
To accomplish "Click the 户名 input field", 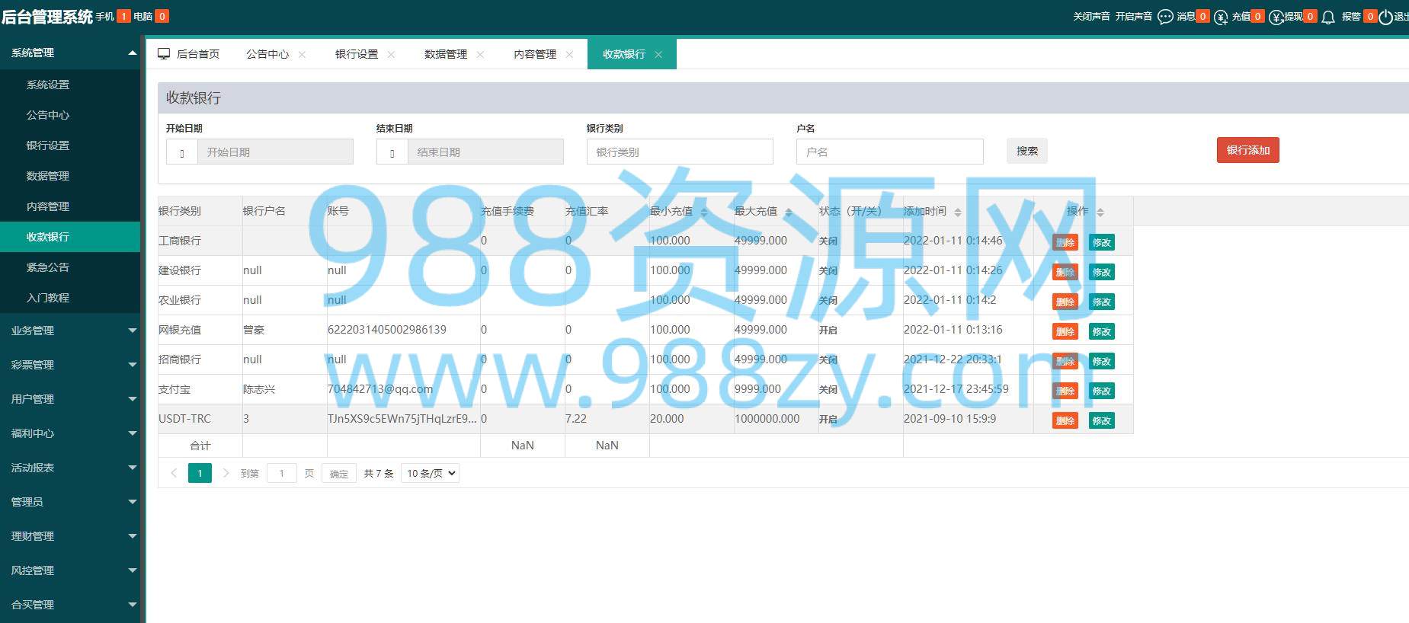I will click(x=889, y=152).
